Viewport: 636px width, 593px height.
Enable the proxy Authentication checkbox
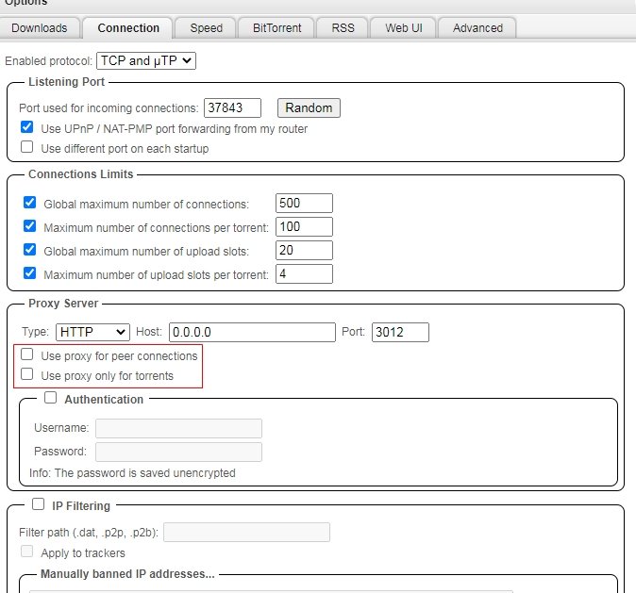(51, 399)
